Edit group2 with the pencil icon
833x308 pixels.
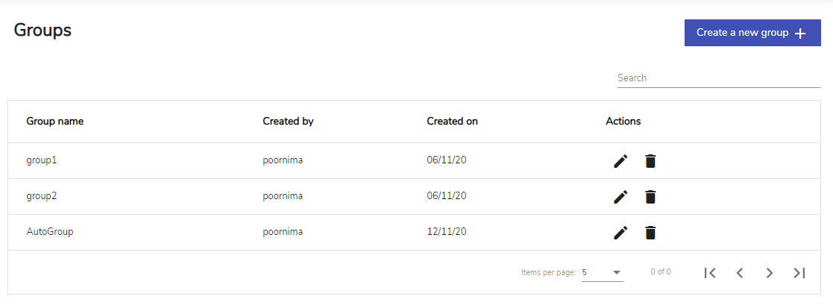pos(620,197)
